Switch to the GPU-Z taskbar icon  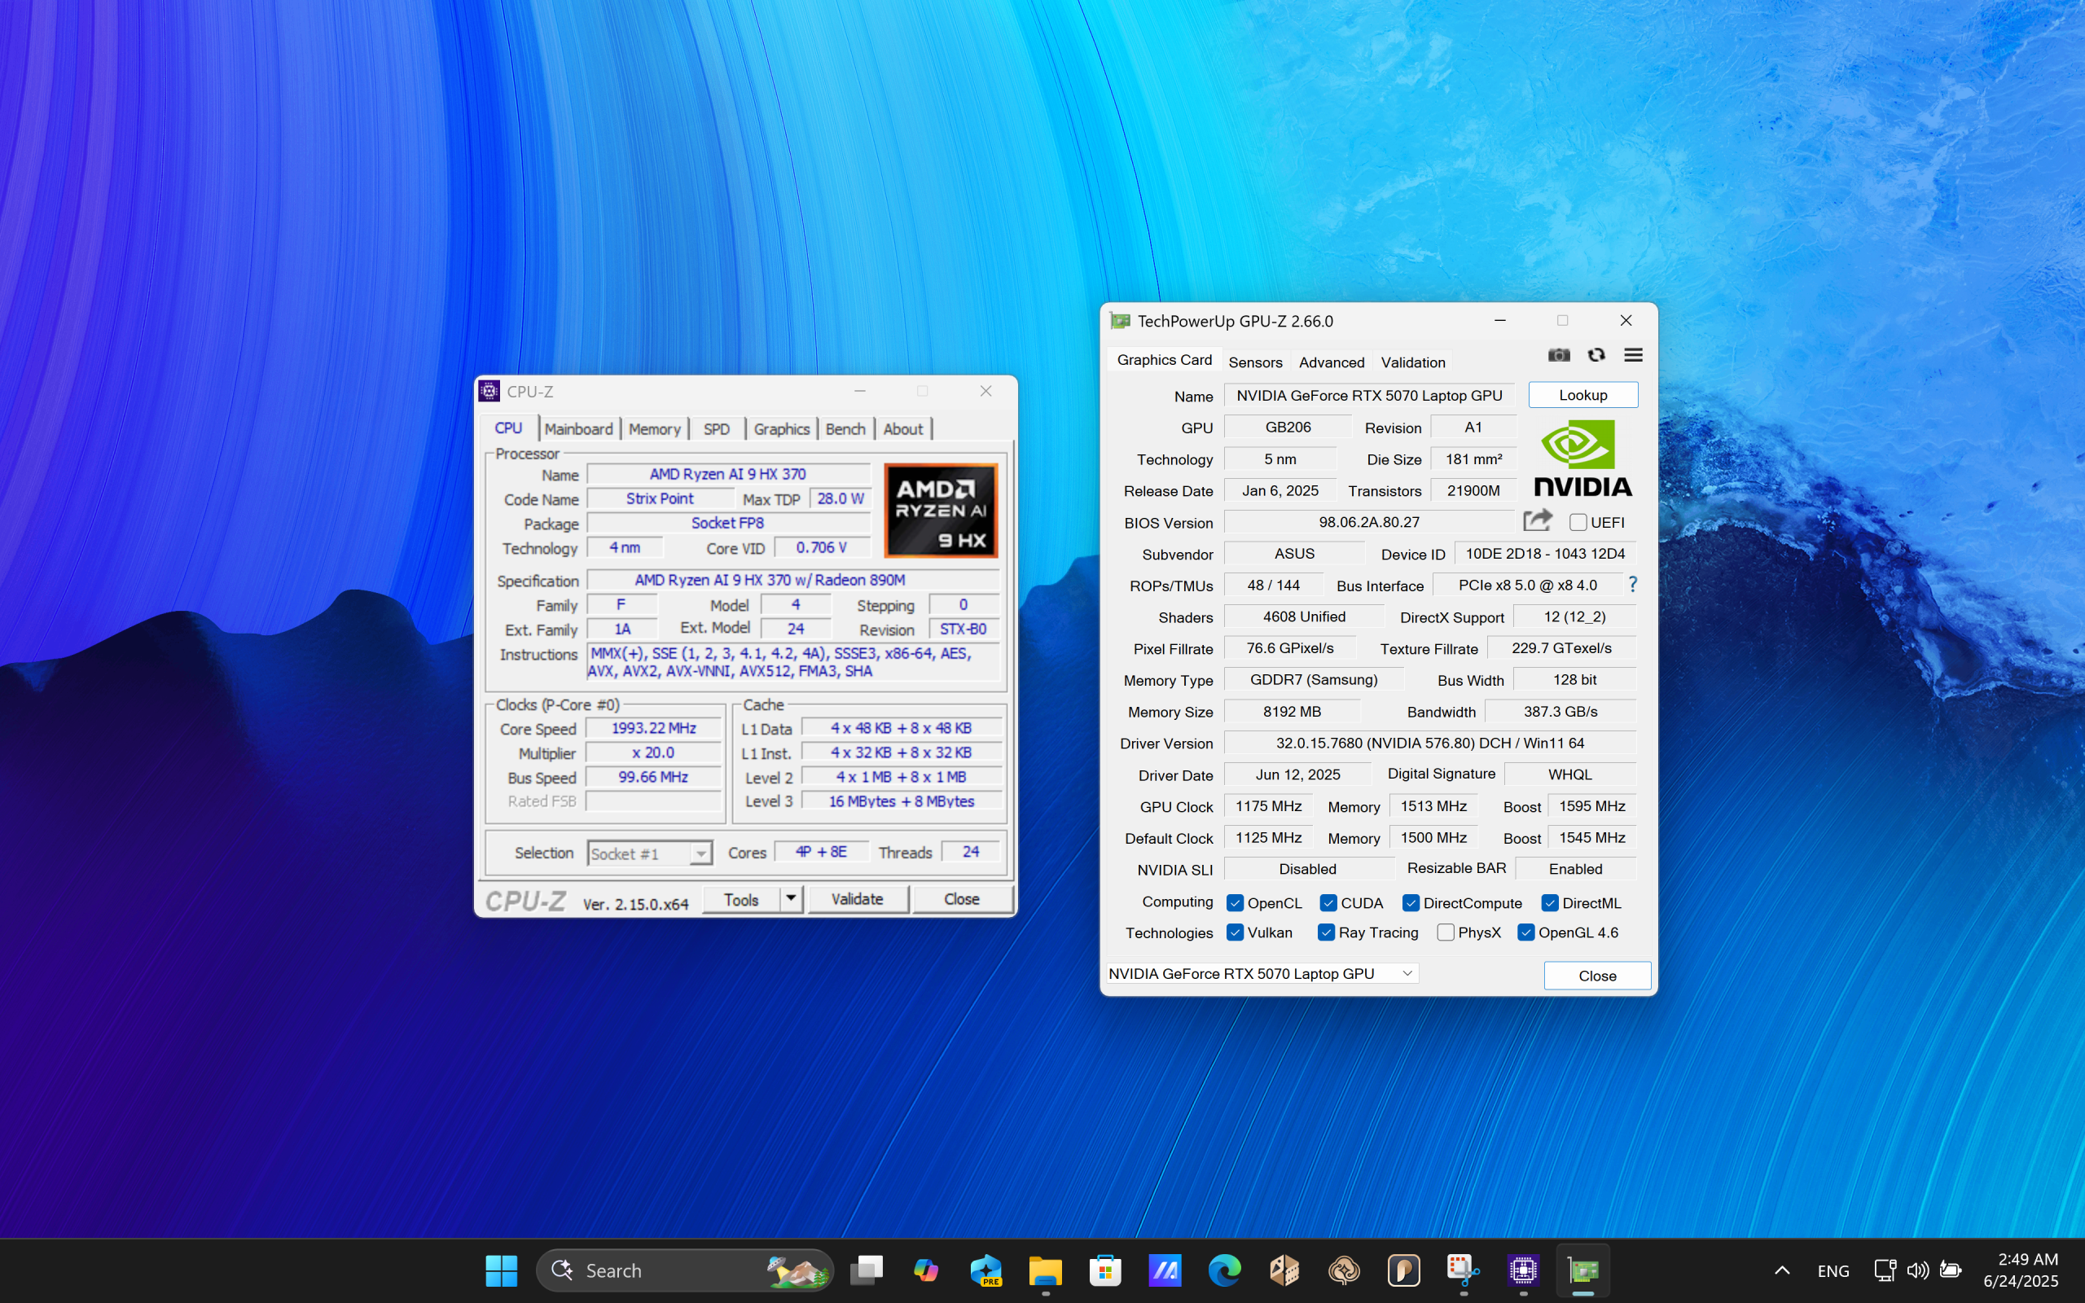(x=1582, y=1270)
